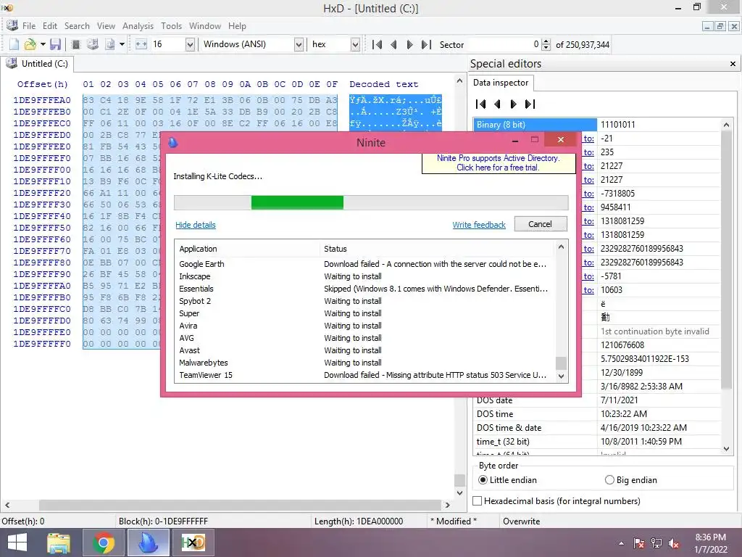Click Data inspector next-byte arrow
The height and width of the screenshot is (557, 742).
point(514,104)
